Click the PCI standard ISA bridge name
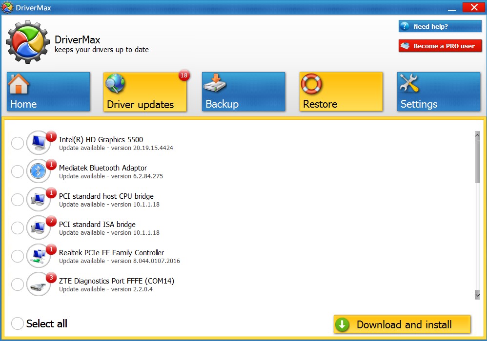487x341 pixels. (x=97, y=224)
